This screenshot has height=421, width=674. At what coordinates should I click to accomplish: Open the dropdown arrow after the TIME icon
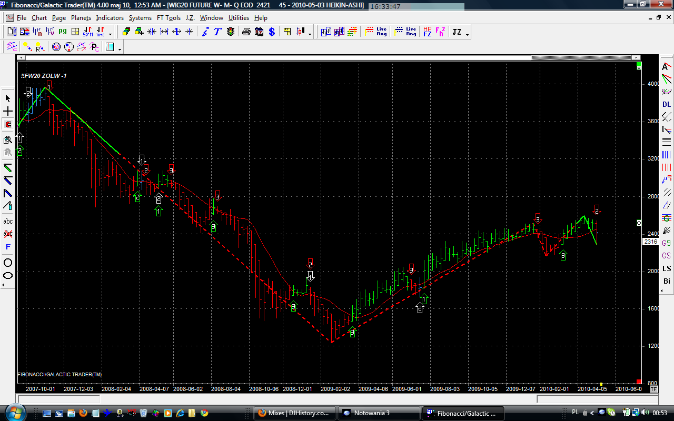pyautogui.click(x=110, y=34)
